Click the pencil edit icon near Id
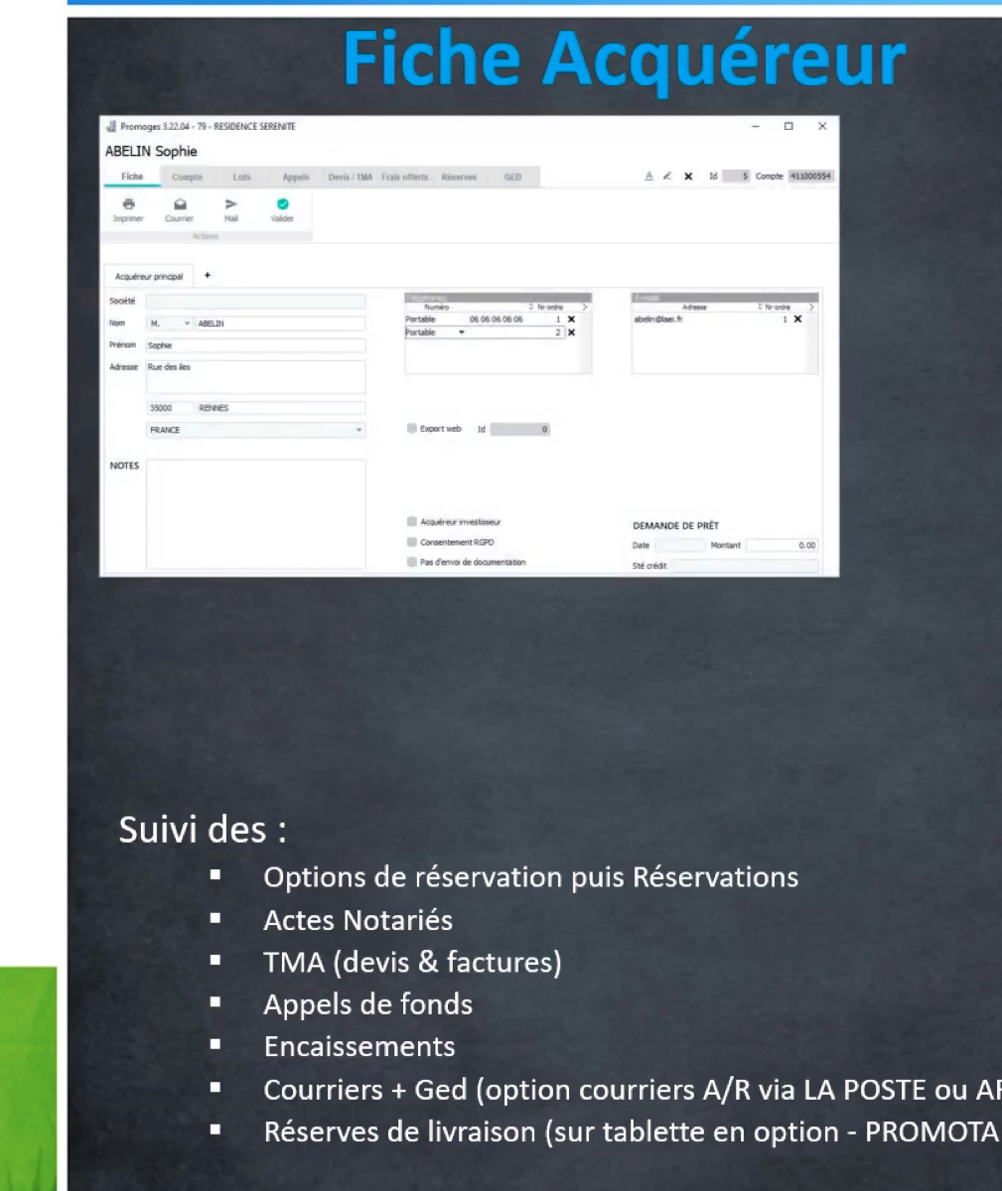1002x1191 pixels. click(667, 177)
